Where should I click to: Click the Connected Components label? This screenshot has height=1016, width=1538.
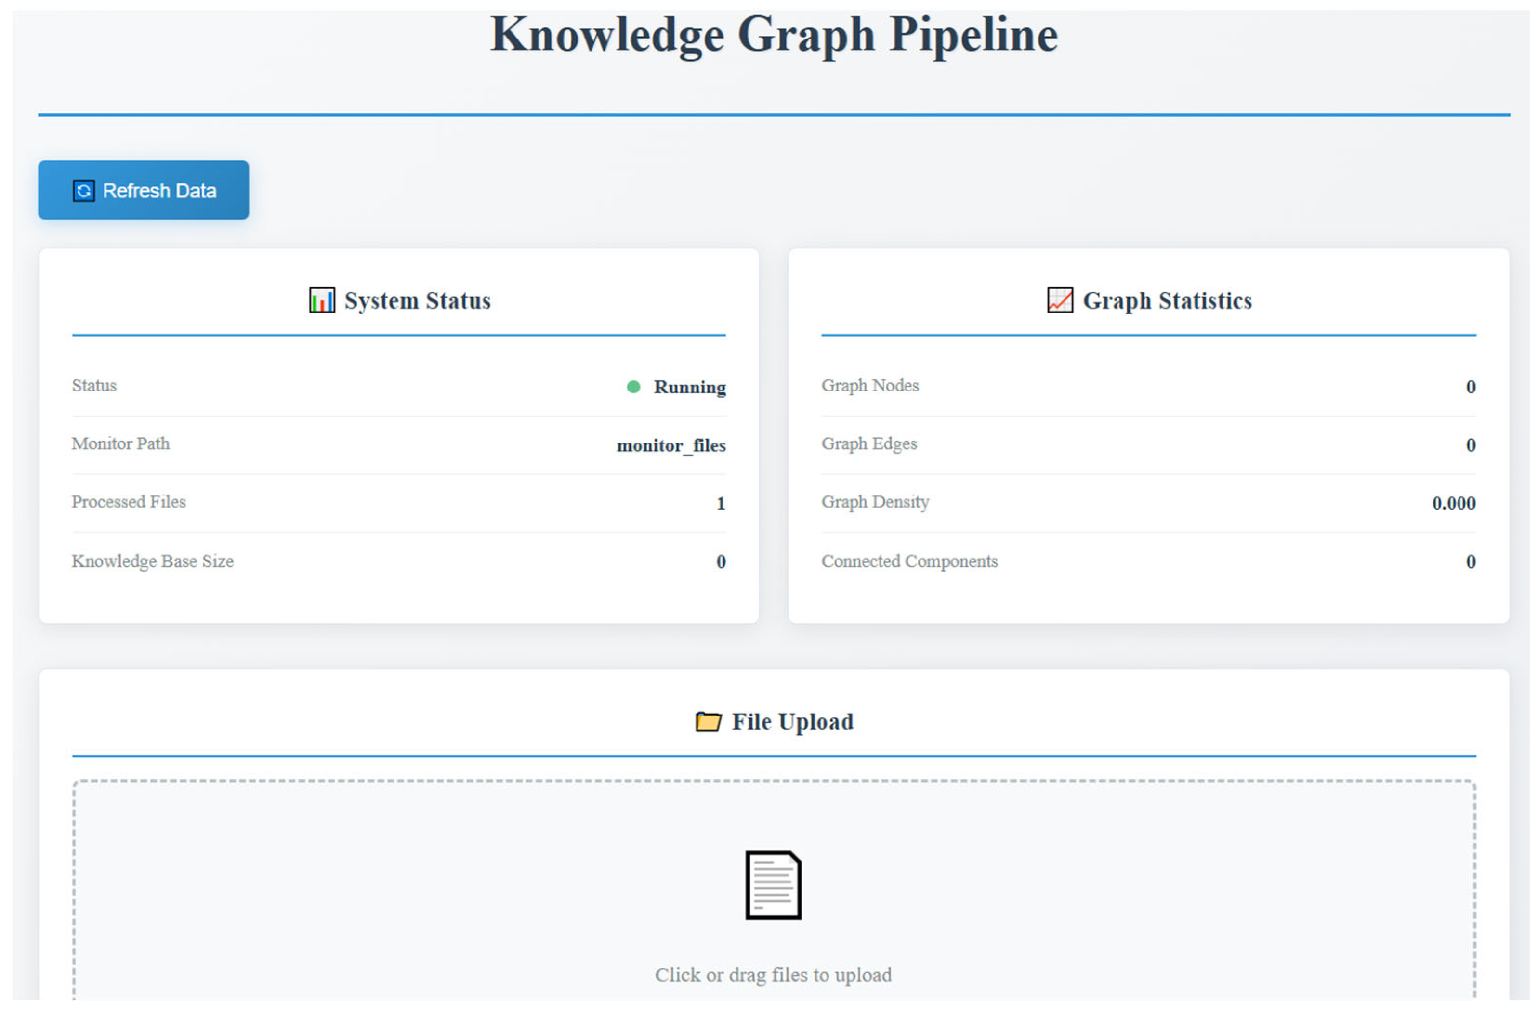tap(909, 562)
